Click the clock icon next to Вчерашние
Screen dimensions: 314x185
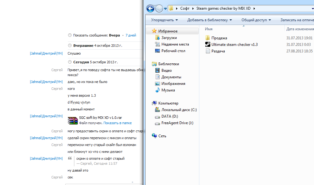point(70,46)
